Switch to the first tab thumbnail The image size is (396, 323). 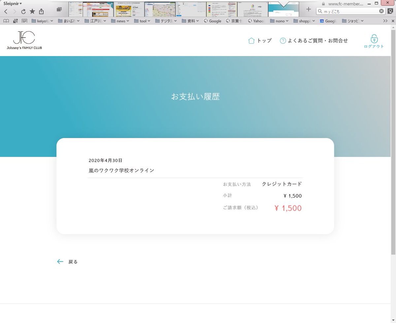[x=75, y=9]
